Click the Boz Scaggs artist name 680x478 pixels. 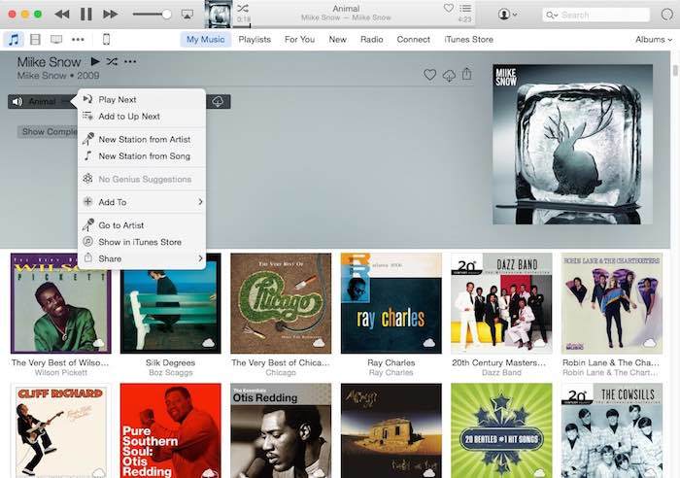(170, 373)
